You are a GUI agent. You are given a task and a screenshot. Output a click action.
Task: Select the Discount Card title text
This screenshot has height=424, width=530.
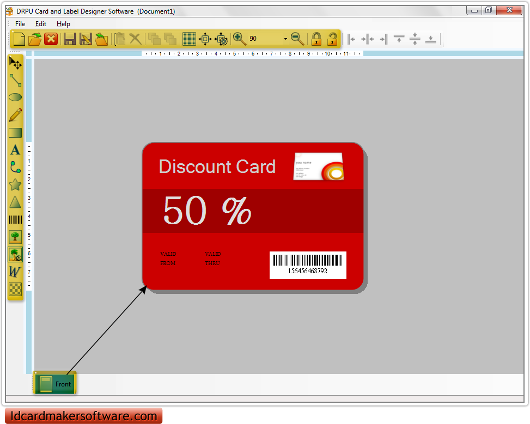[x=217, y=167]
